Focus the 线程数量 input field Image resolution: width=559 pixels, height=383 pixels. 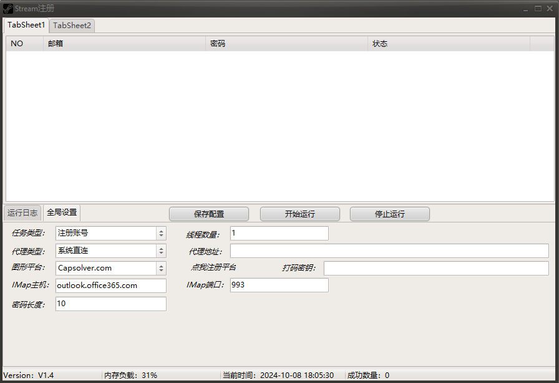click(x=279, y=233)
